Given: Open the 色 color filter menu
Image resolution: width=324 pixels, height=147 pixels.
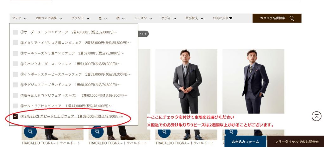Looking at the screenshot, I should pos(102,18).
